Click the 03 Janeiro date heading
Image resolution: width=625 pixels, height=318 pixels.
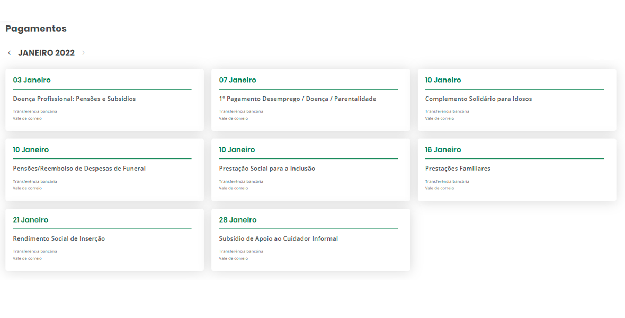[32, 80]
